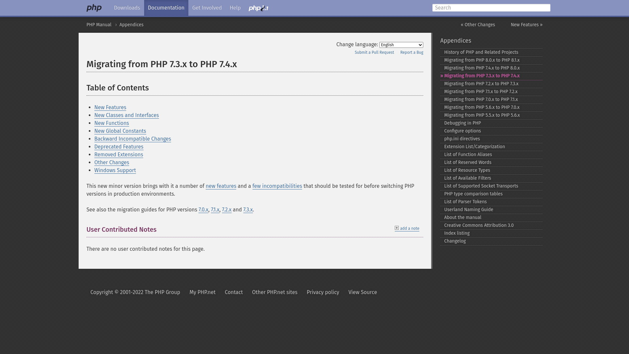Open Configure options sidebar link
Viewport: 629px width, 354px height.
pos(491,131)
